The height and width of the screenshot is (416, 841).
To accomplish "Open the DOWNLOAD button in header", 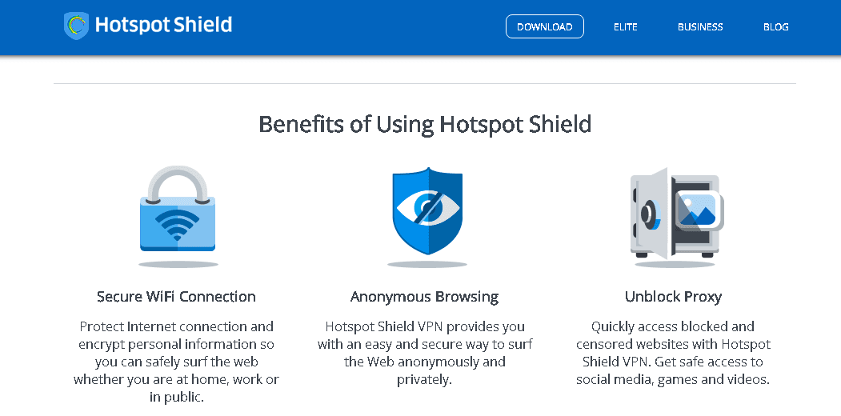I will click(544, 27).
